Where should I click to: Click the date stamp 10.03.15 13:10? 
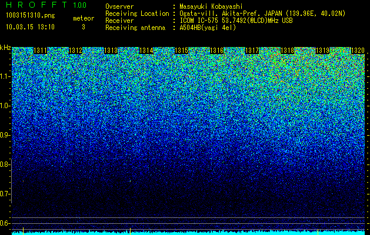[x=30, y=27]
